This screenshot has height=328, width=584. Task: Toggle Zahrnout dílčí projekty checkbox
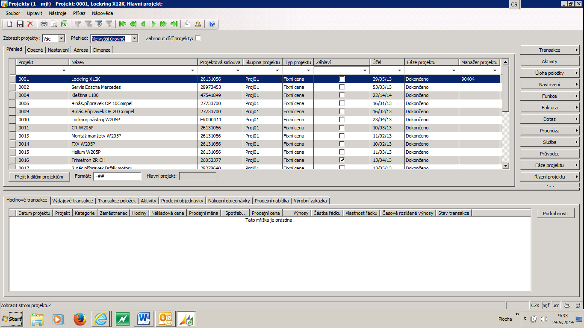(x=198, y=38)
